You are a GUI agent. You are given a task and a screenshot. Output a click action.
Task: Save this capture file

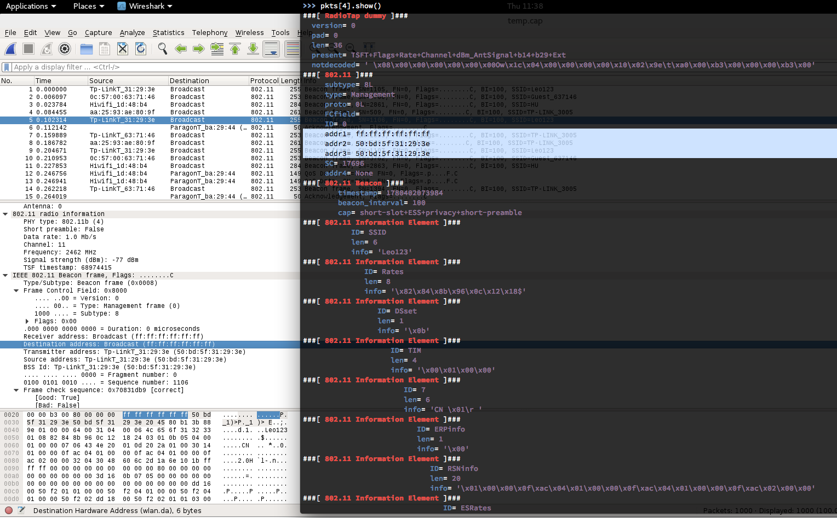click(105, 49)
